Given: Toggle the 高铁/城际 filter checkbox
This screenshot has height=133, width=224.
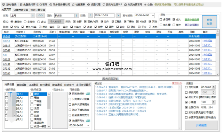Looking at the screenshot, I should click(x=85, y=21).
